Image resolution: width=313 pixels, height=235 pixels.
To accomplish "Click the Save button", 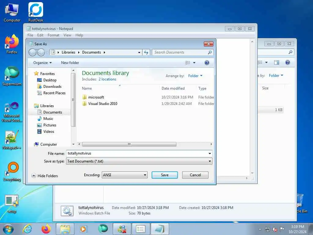I will pos(165,175).
